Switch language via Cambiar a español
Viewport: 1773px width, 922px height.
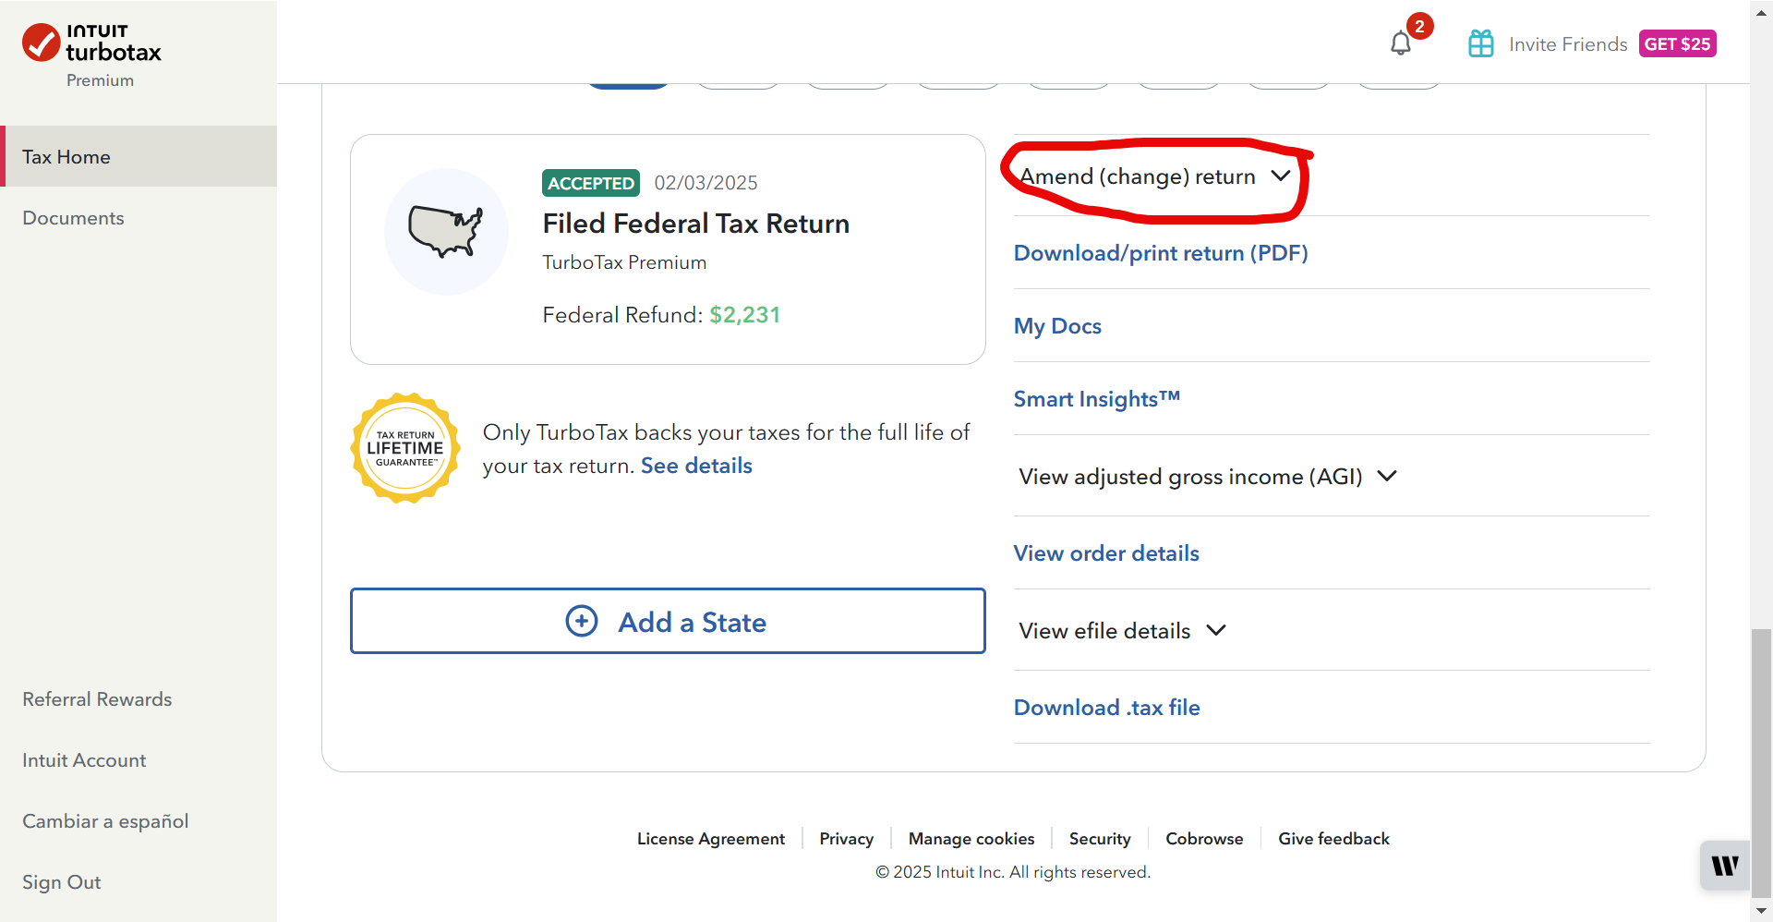[105, 821]
